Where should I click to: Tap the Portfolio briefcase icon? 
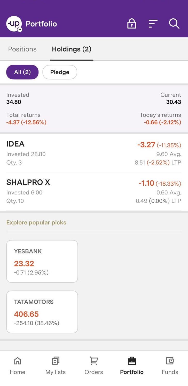tap(132, 361)
